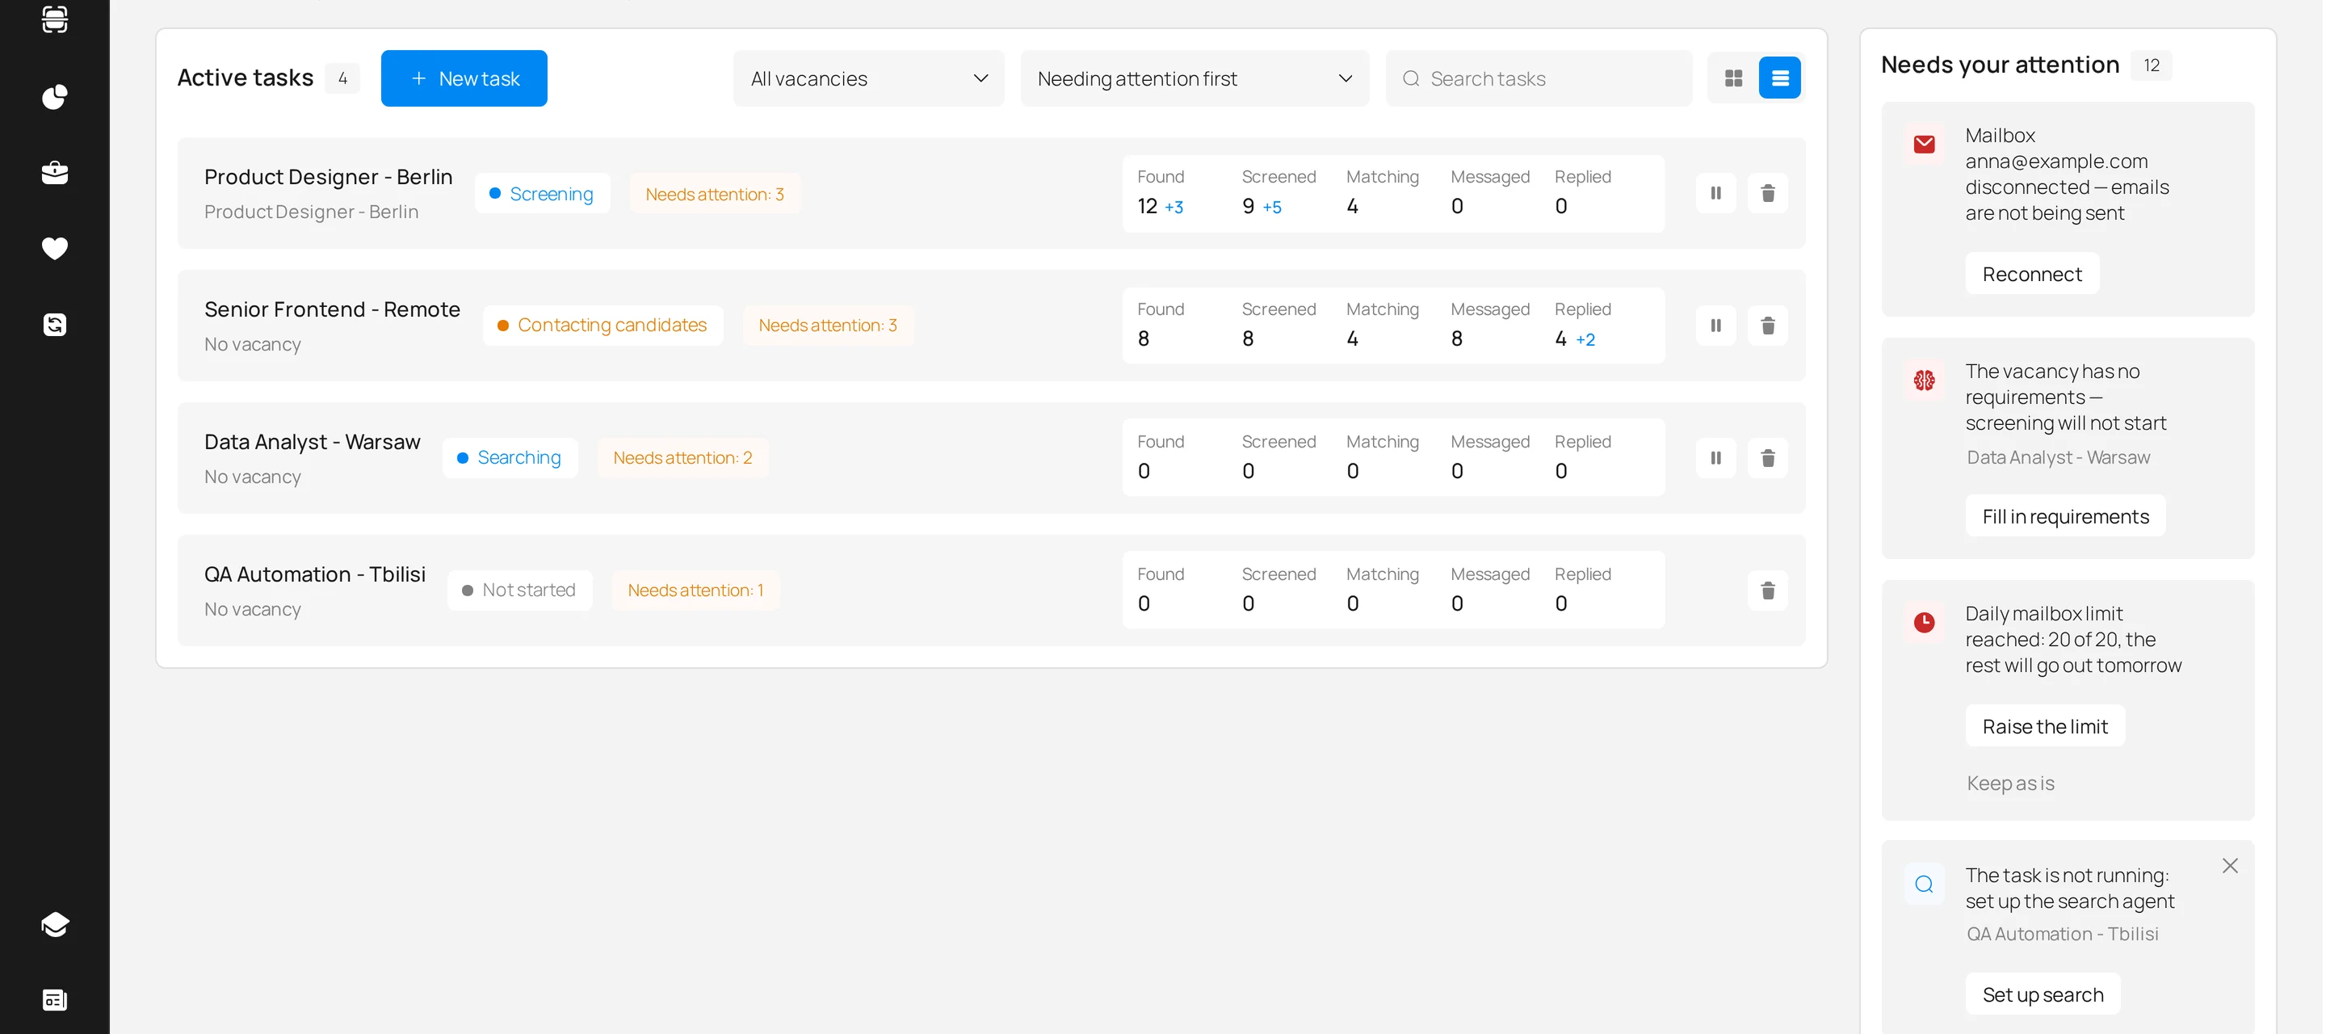Image resolution: width=2326 pixels, height=1034 pixels.
Task: Click Fill in requirements button
Action: (2065, 515)
